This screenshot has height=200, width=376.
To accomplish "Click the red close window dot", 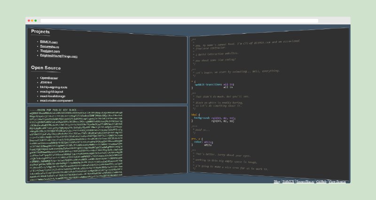I will pyautogui.click(x=29, y=21).
